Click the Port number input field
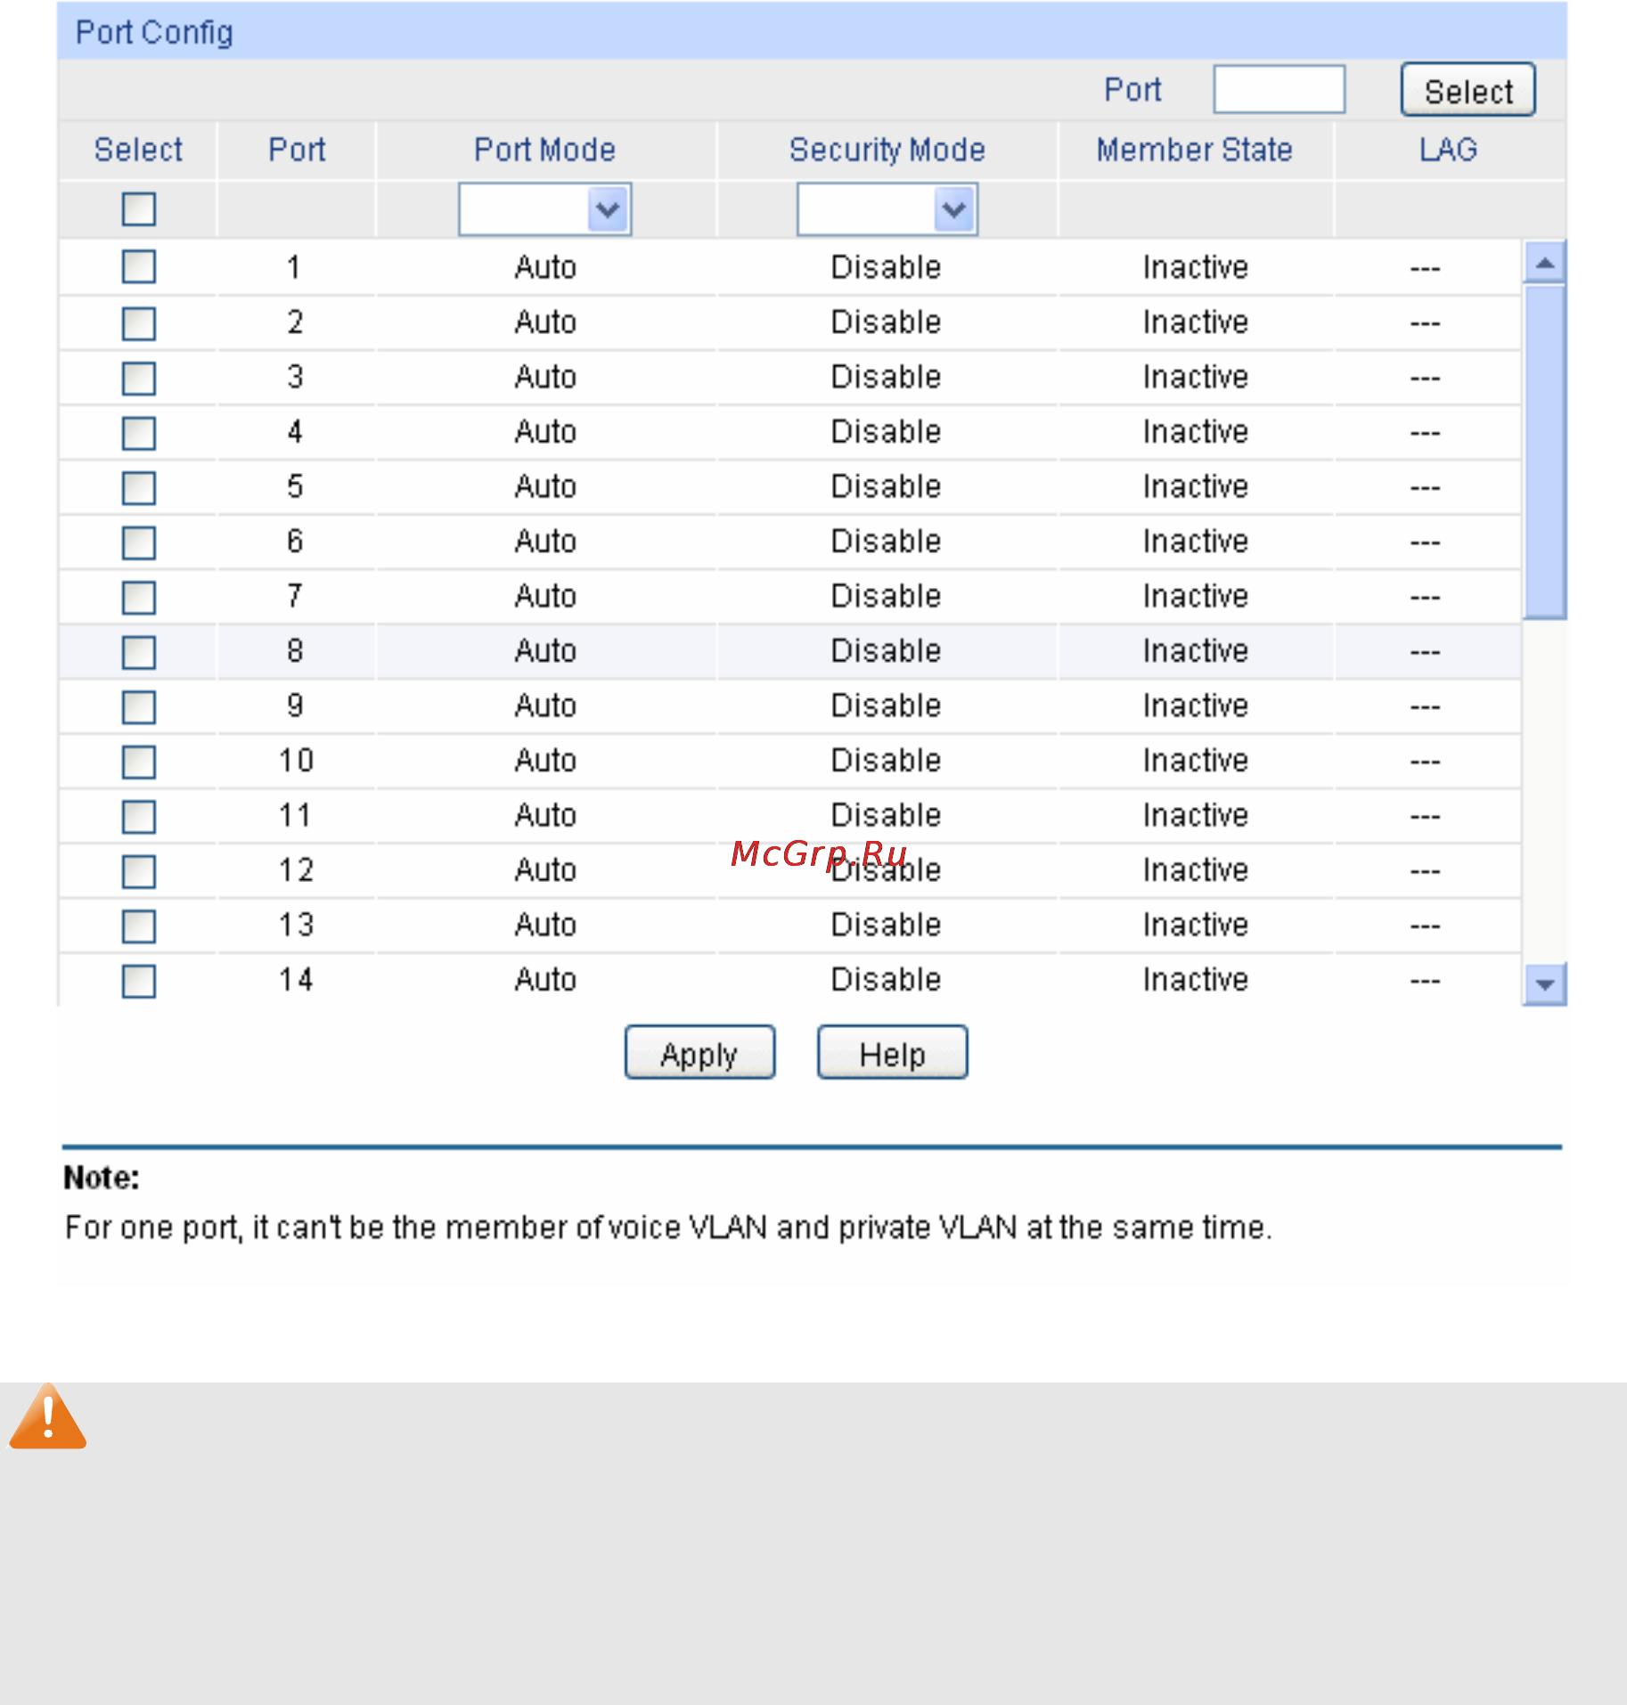 point(1279,89)
